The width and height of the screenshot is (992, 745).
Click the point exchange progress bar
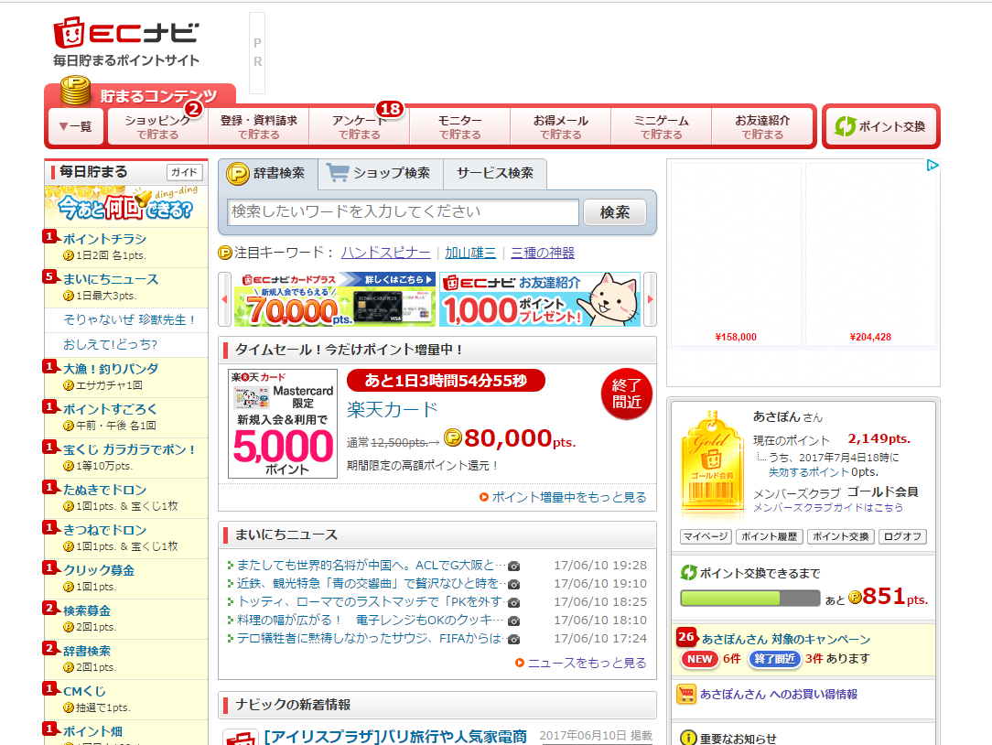pyautogui.click(x=749, y=599)
